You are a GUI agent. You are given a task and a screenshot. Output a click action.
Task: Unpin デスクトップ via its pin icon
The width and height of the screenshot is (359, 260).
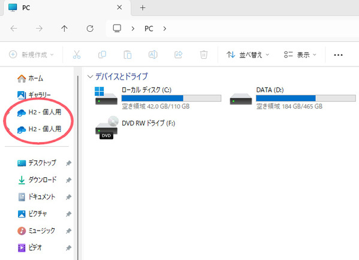coord(68,163)
